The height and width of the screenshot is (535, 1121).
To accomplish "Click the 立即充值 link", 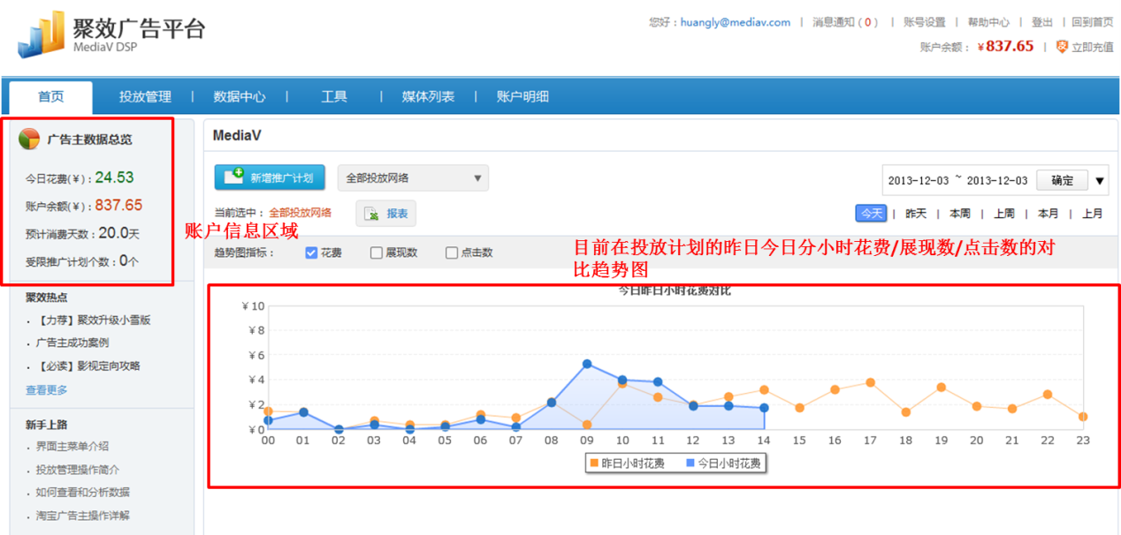I will [1093, 48].
